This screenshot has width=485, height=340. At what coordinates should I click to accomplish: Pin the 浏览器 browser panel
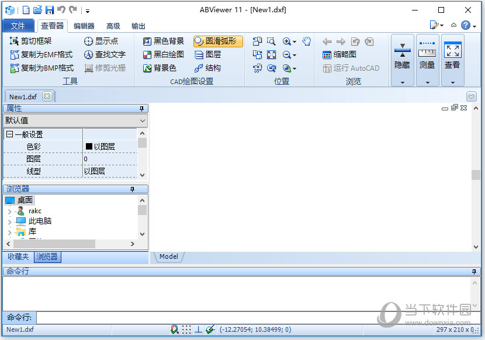pos(132,189)
